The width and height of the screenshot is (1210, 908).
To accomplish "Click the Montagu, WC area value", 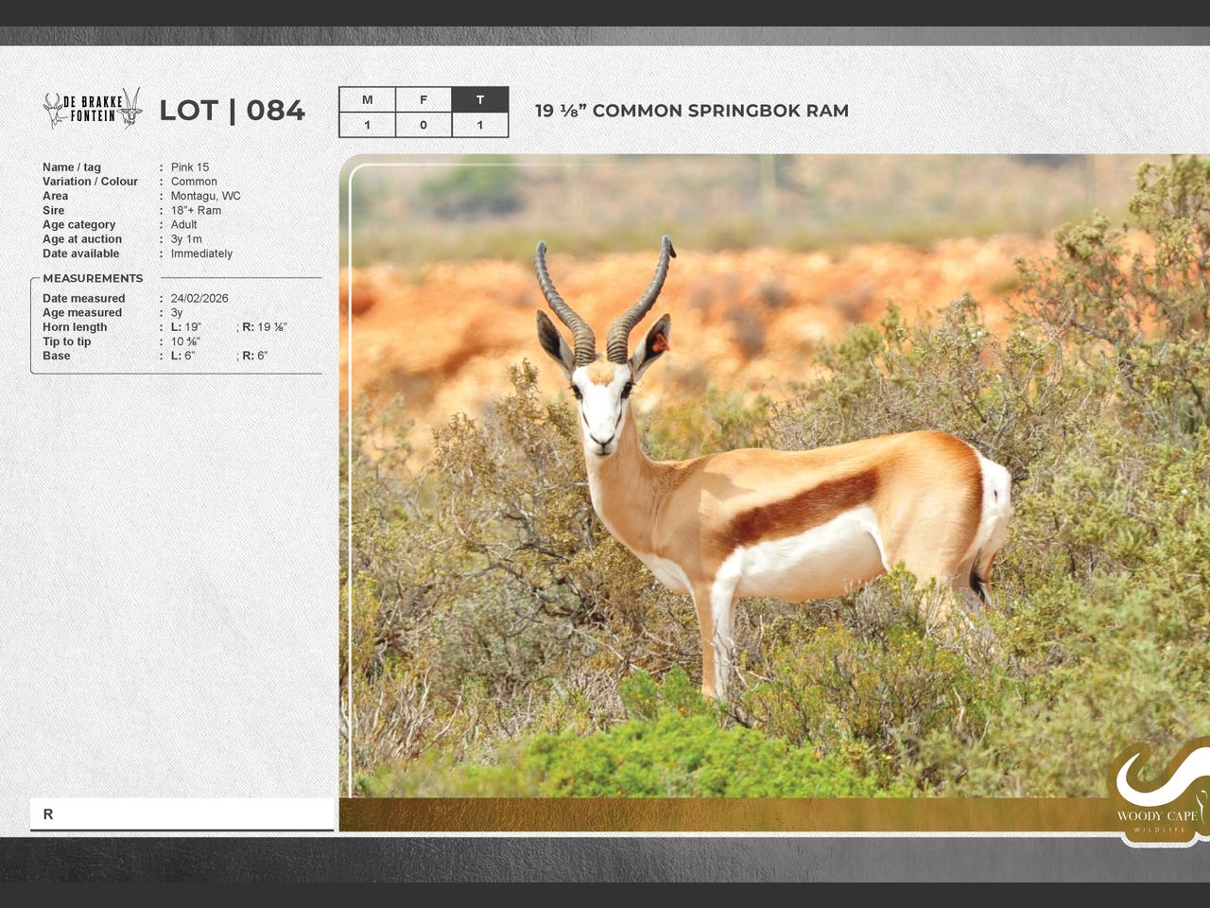I will (205, 196).
